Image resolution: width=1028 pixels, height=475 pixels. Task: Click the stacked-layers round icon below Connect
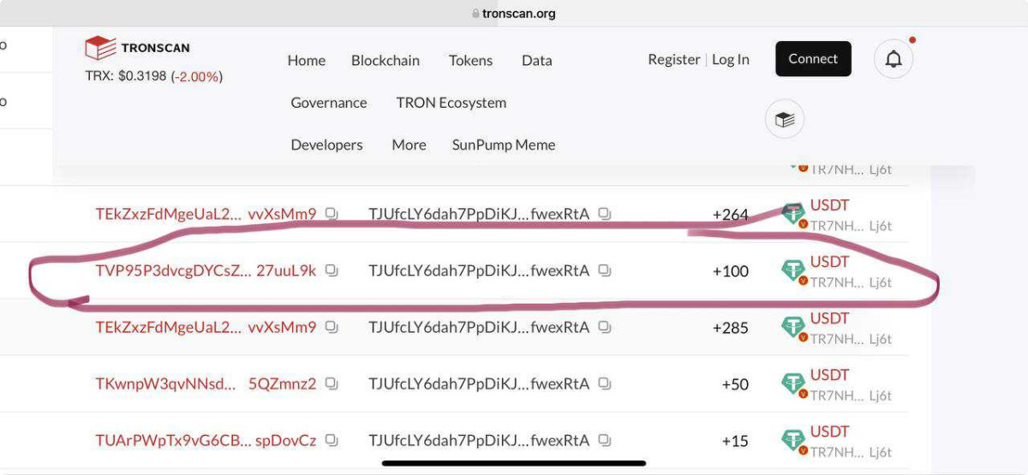tap(784, 119)
